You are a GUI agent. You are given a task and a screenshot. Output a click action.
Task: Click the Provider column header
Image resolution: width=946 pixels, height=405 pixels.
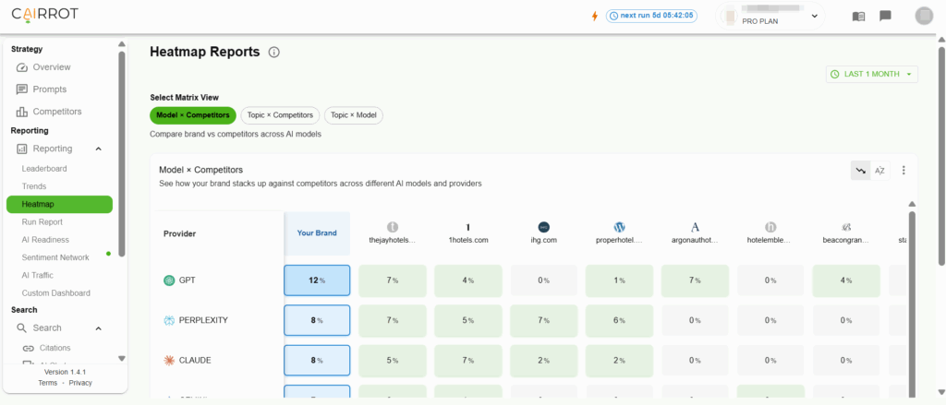coord(180,233)
